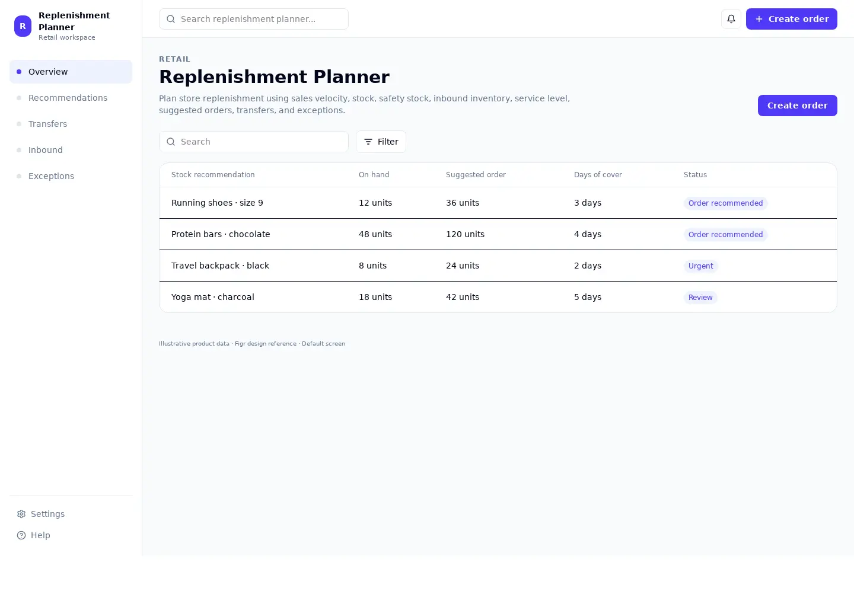Click the 5 days cover cell
Image resolution: width=854 pixels, height=607 pixels.
pyautogui.click(x=588, y=297)
